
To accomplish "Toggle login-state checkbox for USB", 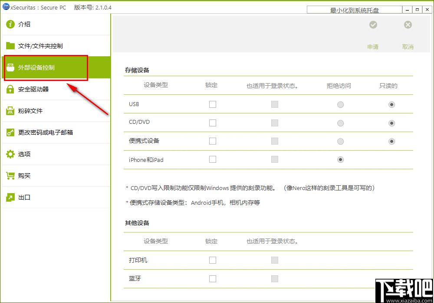I will (275, 104).
